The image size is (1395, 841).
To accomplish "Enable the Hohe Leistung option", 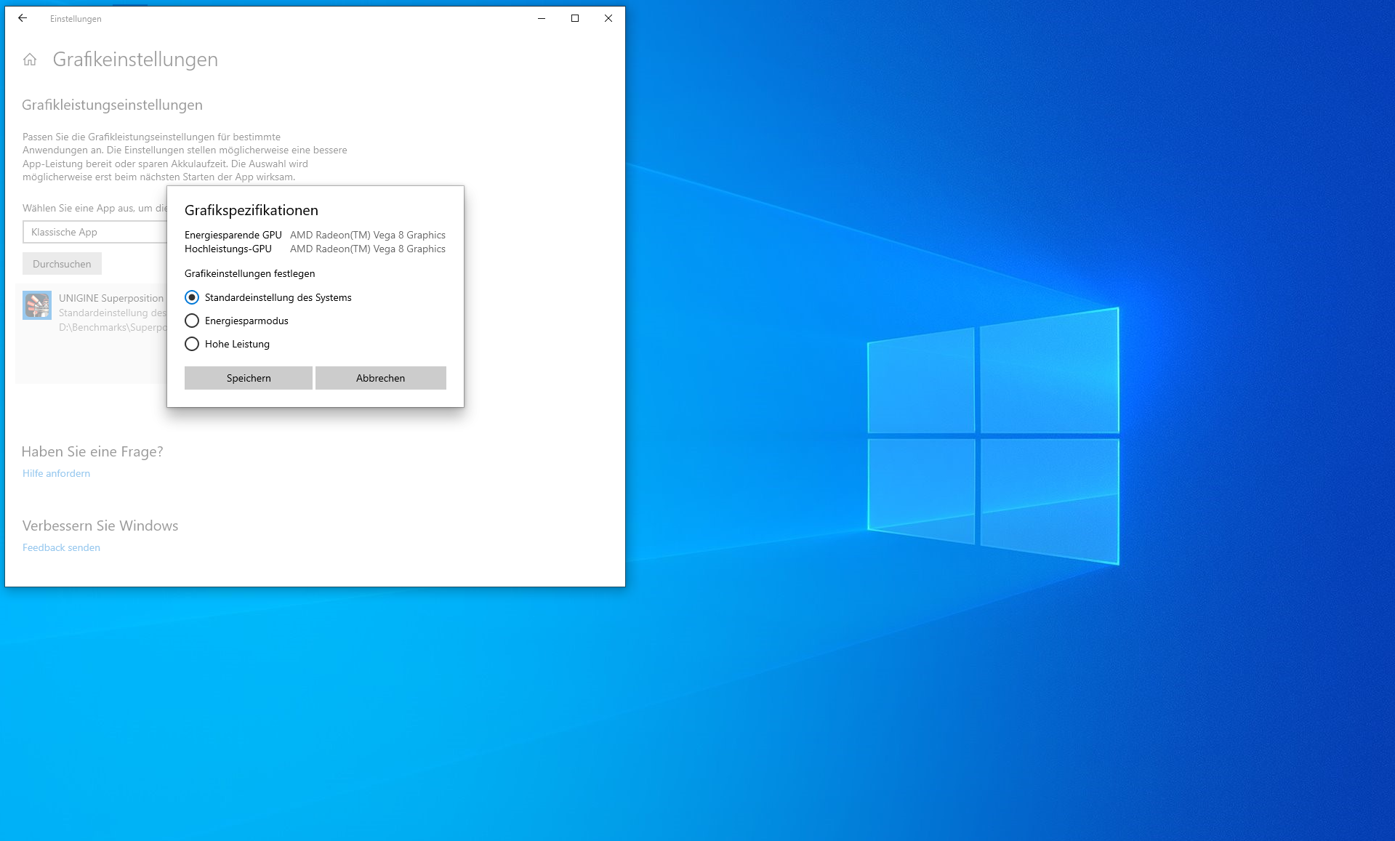I will pyautogui.click(x=192, y=344).
